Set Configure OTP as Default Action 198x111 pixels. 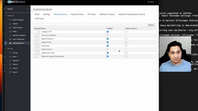pyautogui.click(x=126, y=32)
